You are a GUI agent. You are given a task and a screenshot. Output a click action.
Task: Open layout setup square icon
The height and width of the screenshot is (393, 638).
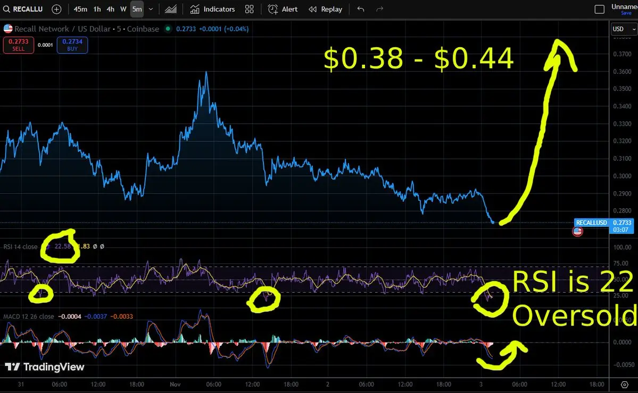tap(599, 9)
